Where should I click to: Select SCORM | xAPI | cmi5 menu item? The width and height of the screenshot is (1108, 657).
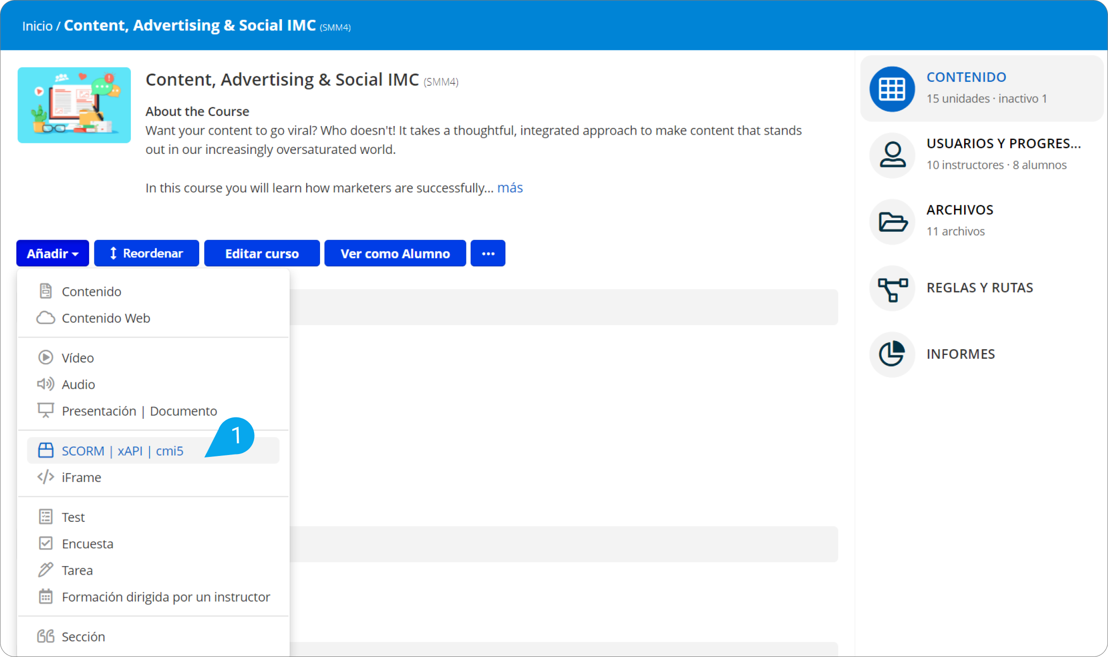click(x=122, y=451)
